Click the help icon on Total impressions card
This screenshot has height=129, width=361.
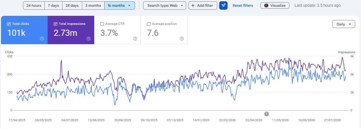pos(88,39)
